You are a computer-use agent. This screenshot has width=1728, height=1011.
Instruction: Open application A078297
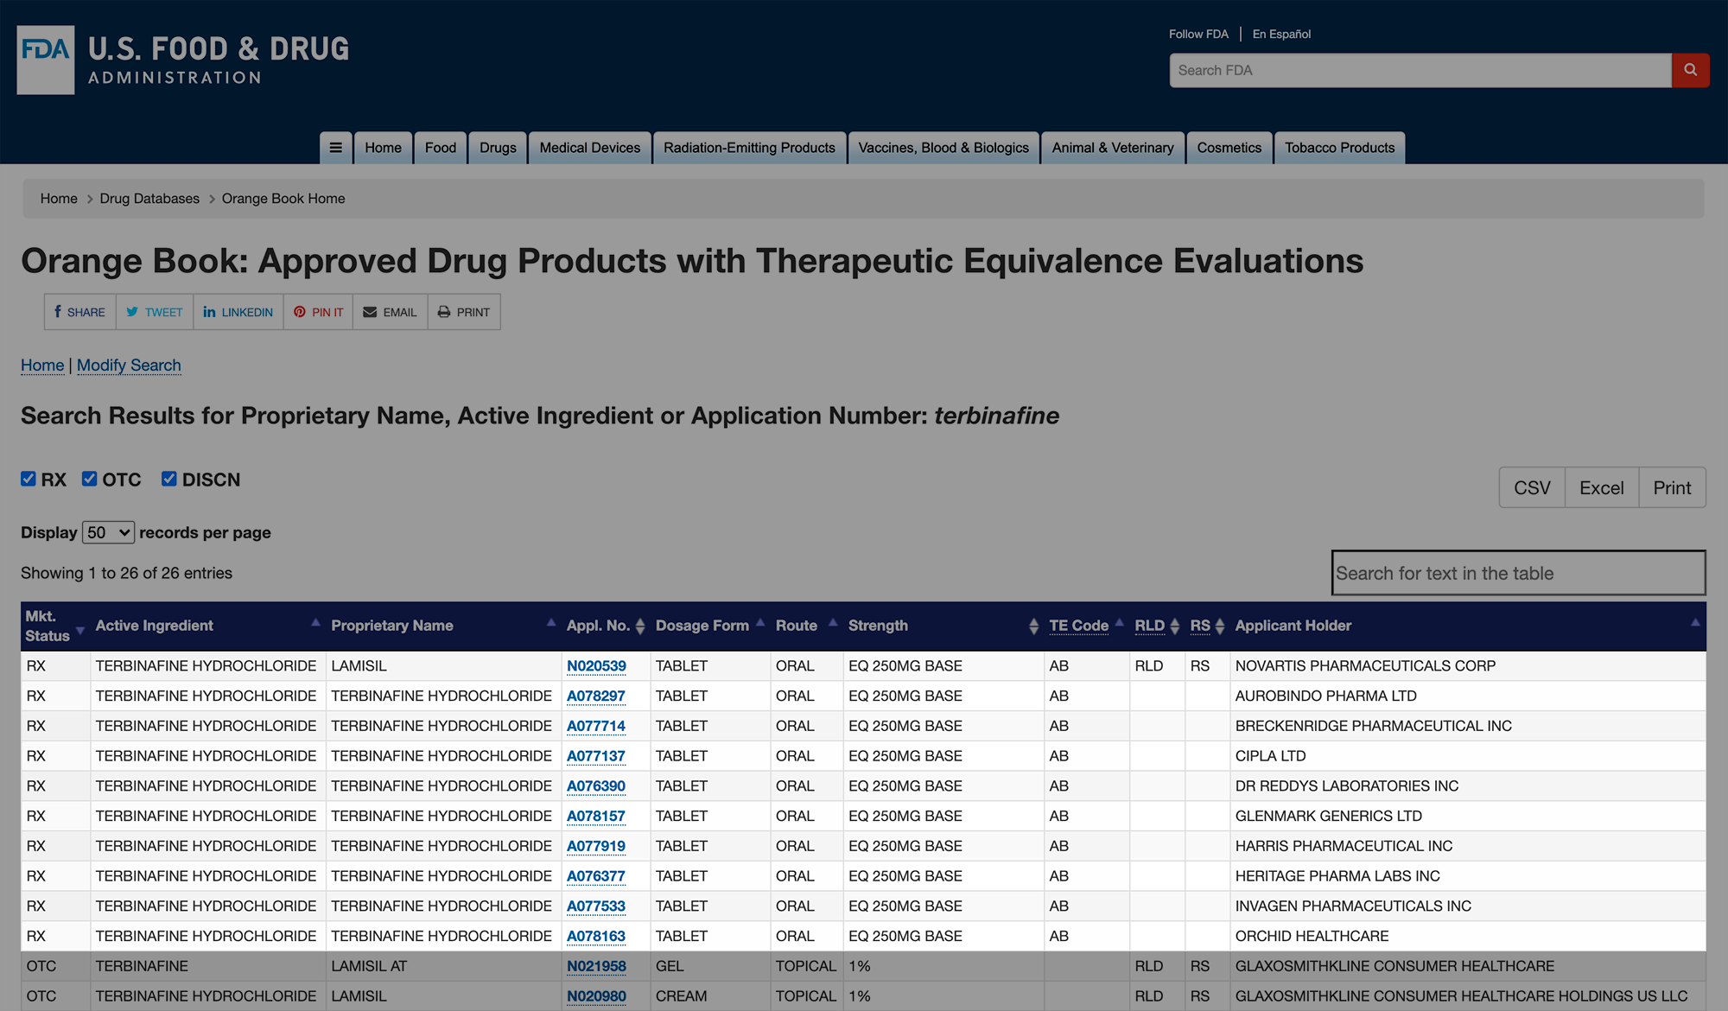pos(596,696)
